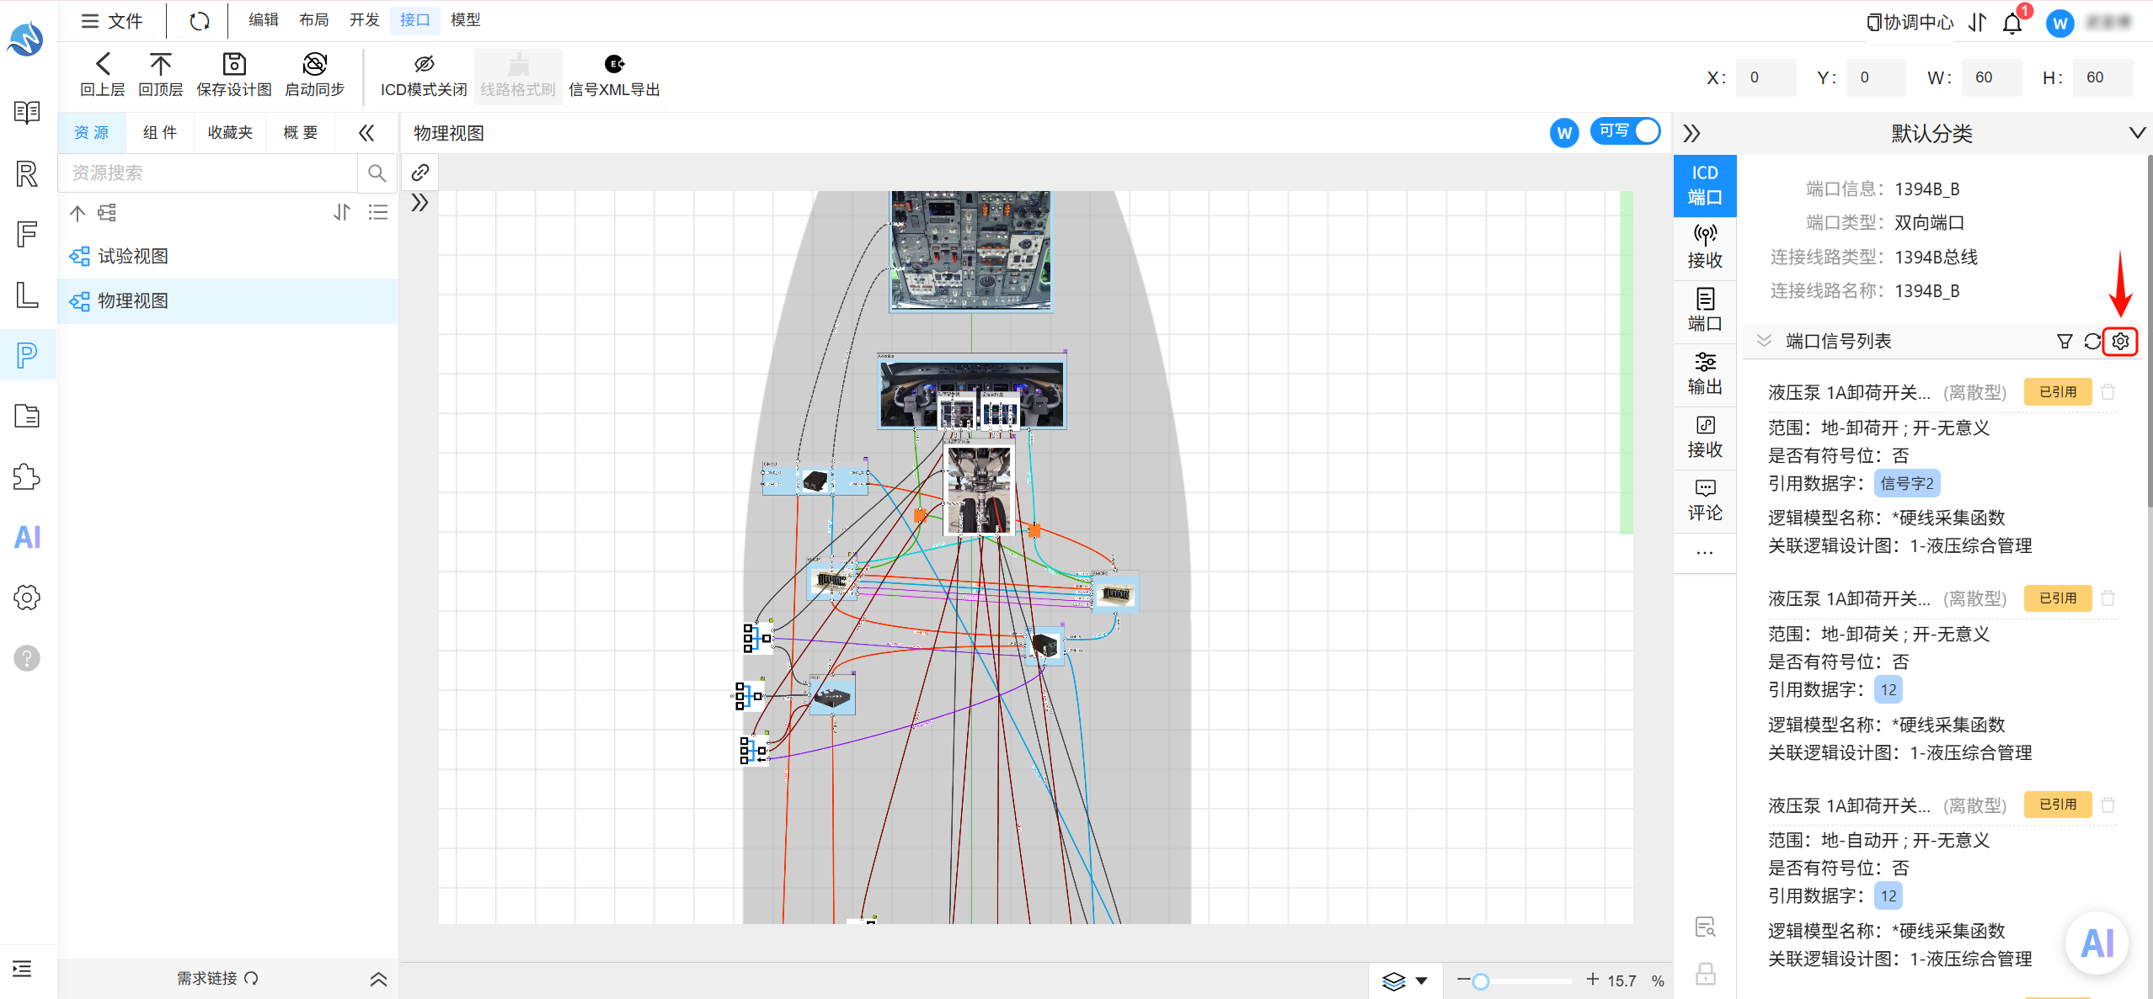This screenshot has width=2153, height=999.
Task: Select 试验视图 in the resource tree
Action: (227, 256)
